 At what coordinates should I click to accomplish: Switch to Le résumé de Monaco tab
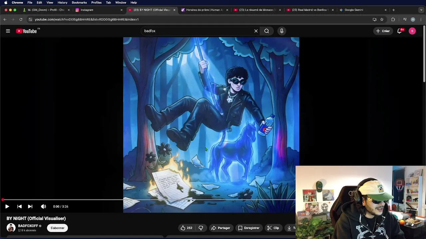[257, 10]
